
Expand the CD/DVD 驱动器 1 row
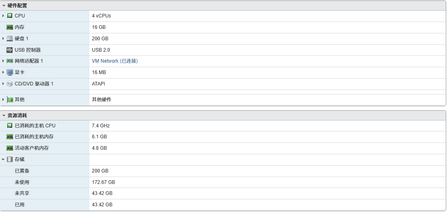[x=3, y=84]
